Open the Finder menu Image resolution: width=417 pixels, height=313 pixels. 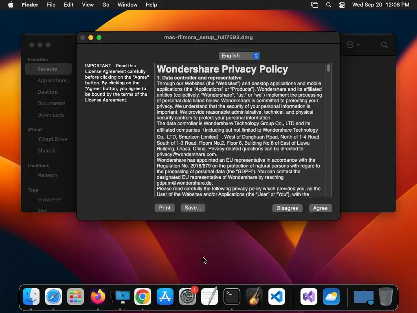pos(30,5)
